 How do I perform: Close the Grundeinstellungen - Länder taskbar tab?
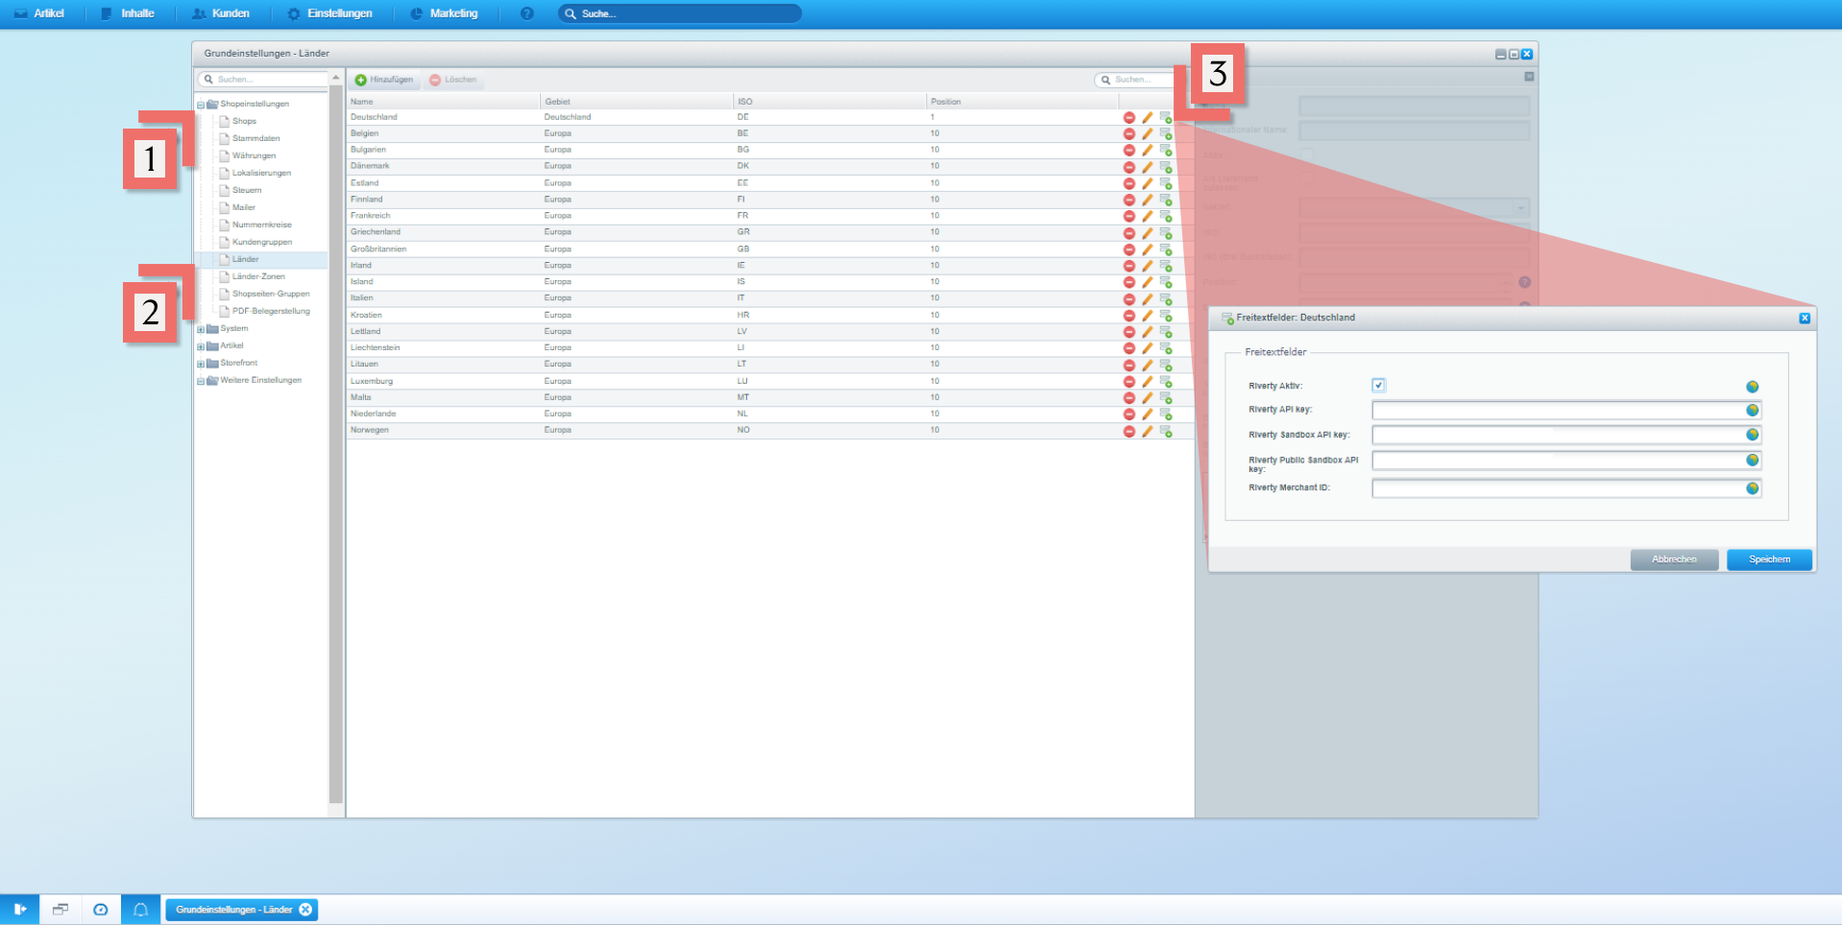click(305, 910)
